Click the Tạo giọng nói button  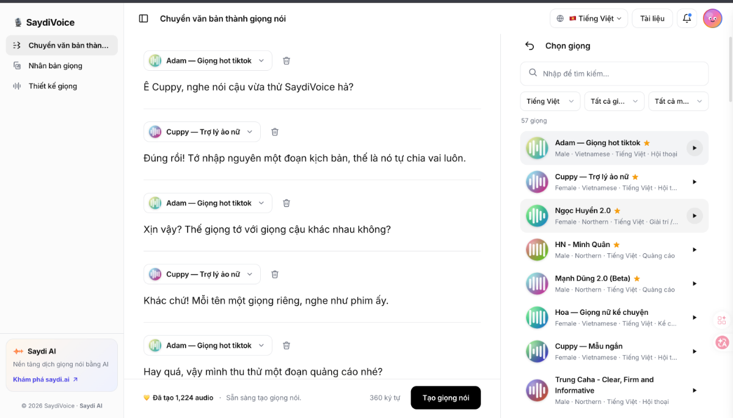[446, 398]
